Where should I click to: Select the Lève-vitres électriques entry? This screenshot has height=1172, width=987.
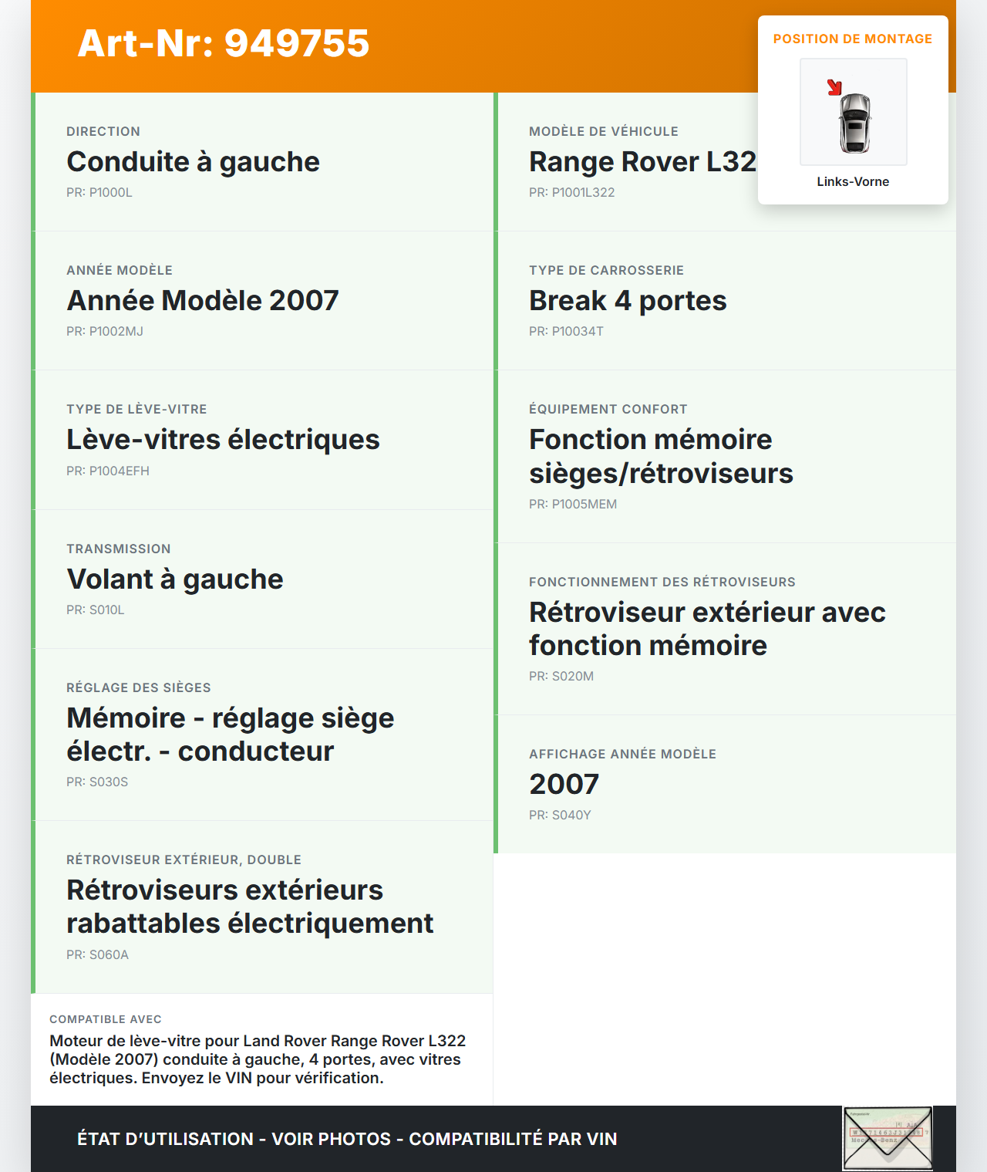(x=223, y=440)
